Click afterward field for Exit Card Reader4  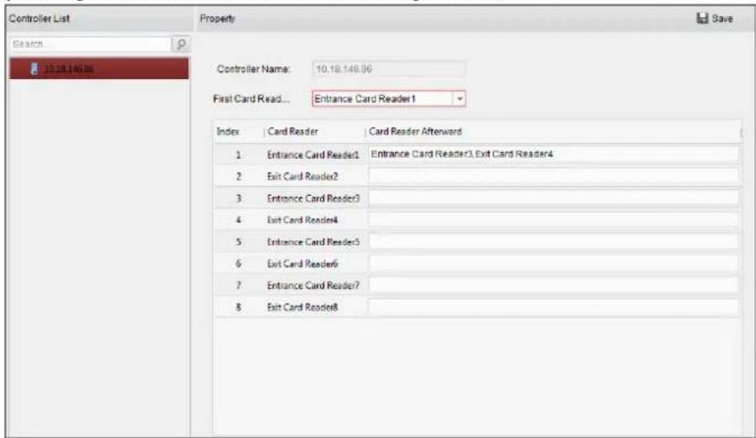[x=553, y=220]
